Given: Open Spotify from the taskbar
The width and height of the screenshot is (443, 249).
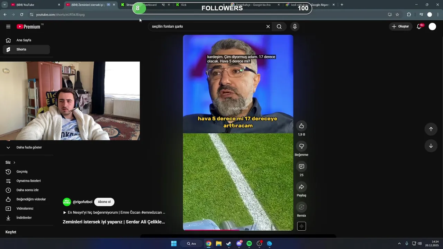Looking at the screenshot, I should (x=249, y=243).
